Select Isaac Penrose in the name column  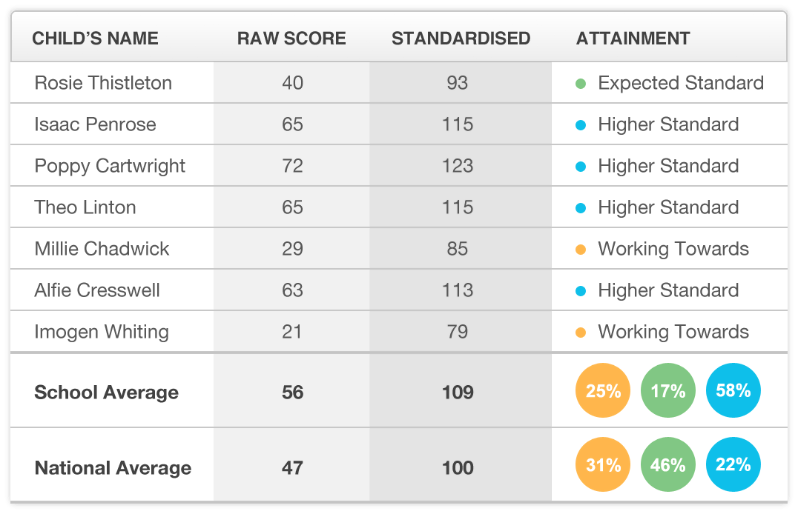(x=95, y=124)
